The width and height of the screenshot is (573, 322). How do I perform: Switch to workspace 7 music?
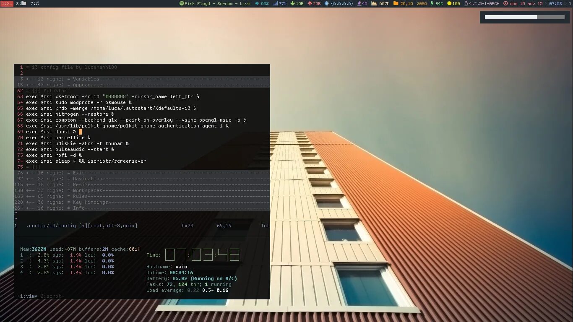click(35, 3)
